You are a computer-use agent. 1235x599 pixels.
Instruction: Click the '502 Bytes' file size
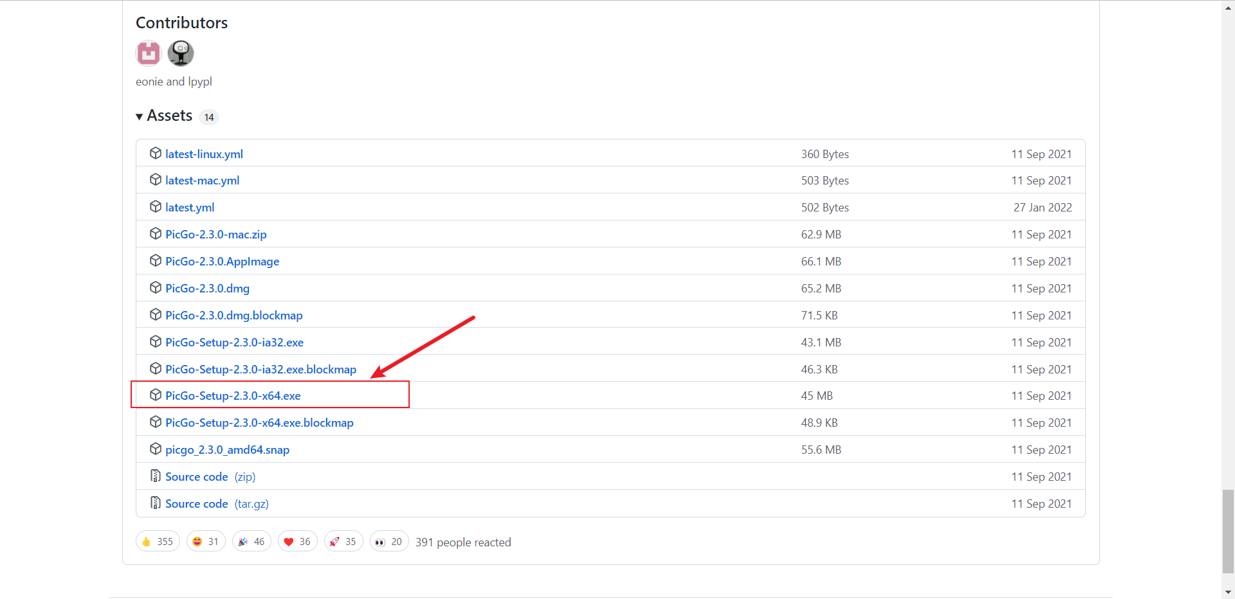click(825, 208)
